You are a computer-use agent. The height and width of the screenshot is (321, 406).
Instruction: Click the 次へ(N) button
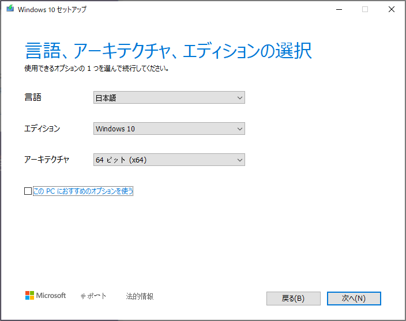354,299
